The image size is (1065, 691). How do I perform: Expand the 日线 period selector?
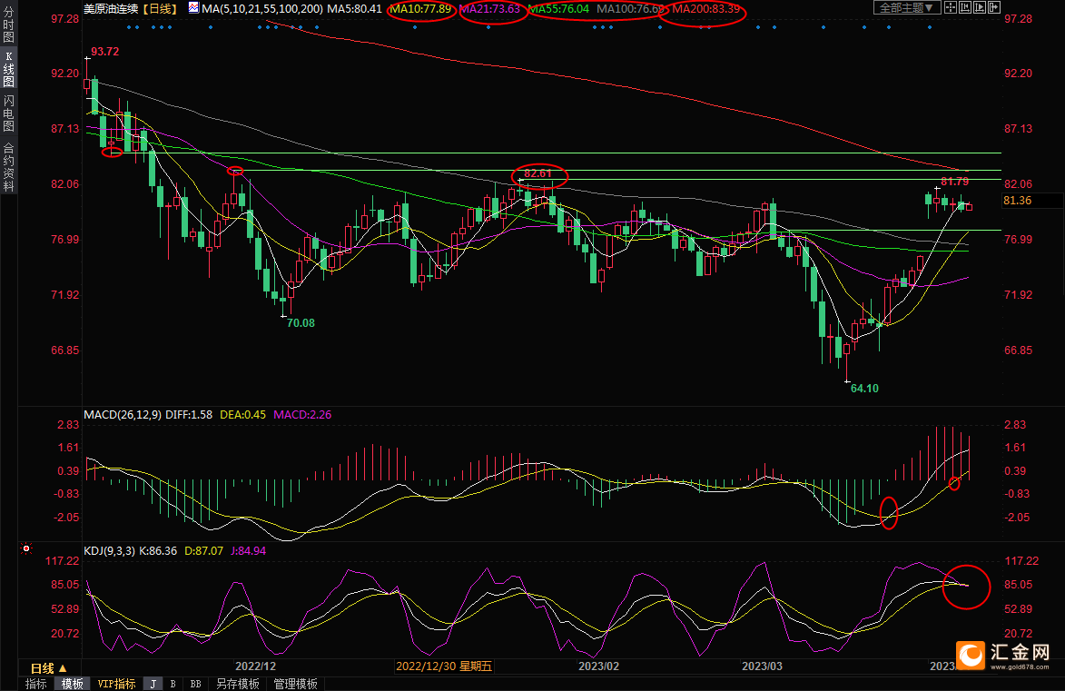(49, 668)
